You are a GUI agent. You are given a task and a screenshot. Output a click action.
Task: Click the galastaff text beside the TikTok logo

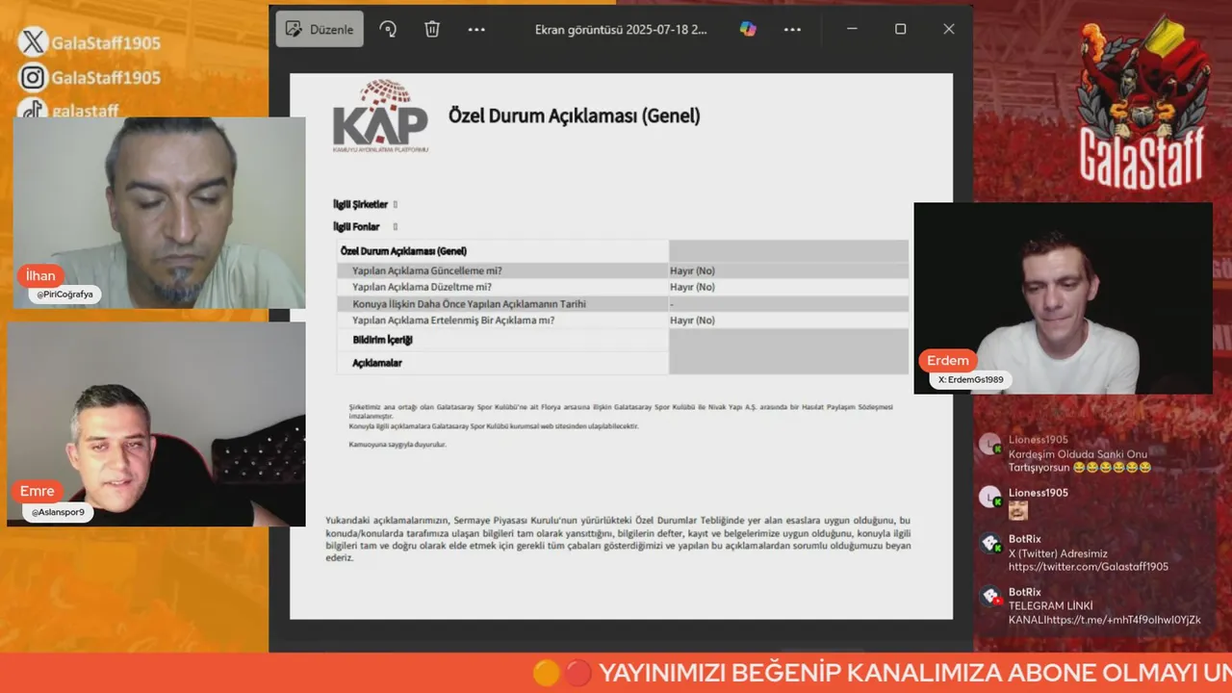coord(86,111)
